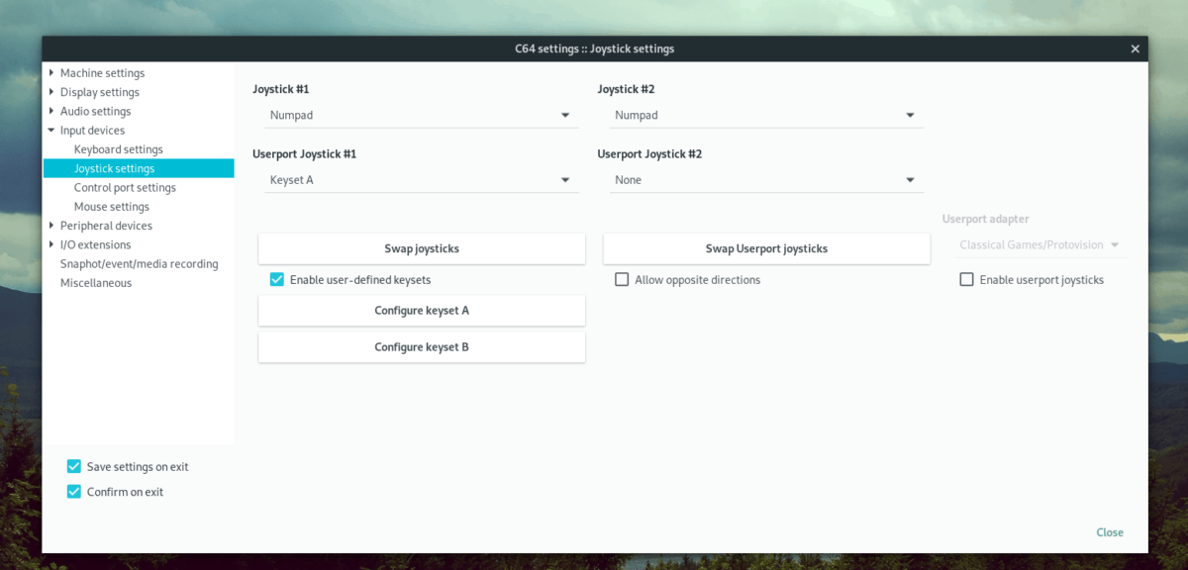Click the Joystick #1 heading text

(281, 89)
